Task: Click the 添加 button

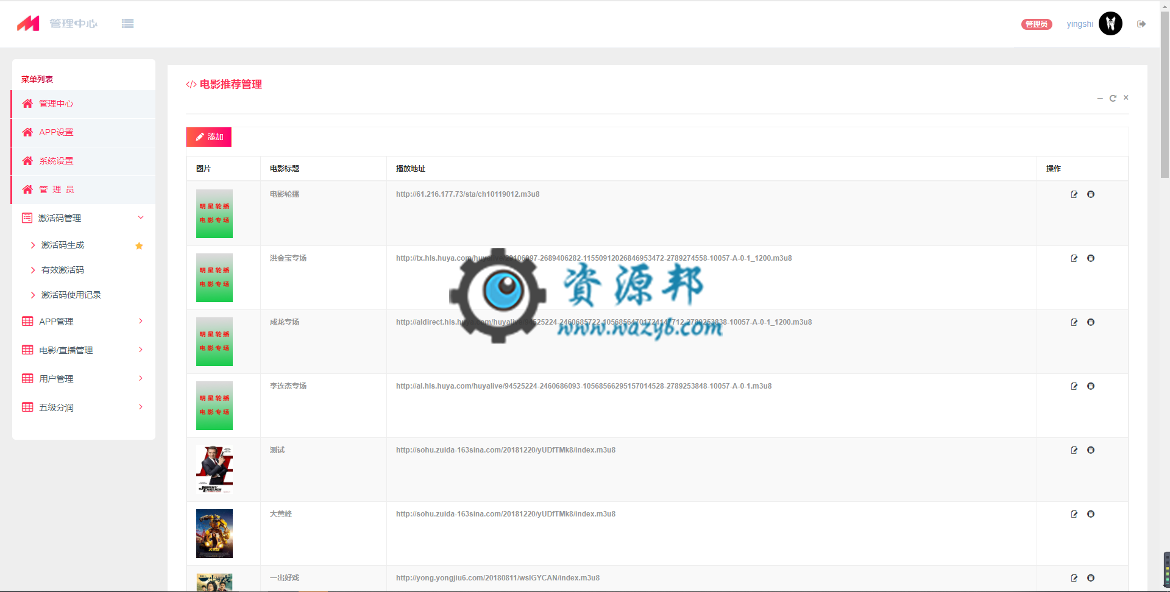Action: pyautogui.click(x=209, y=137)
